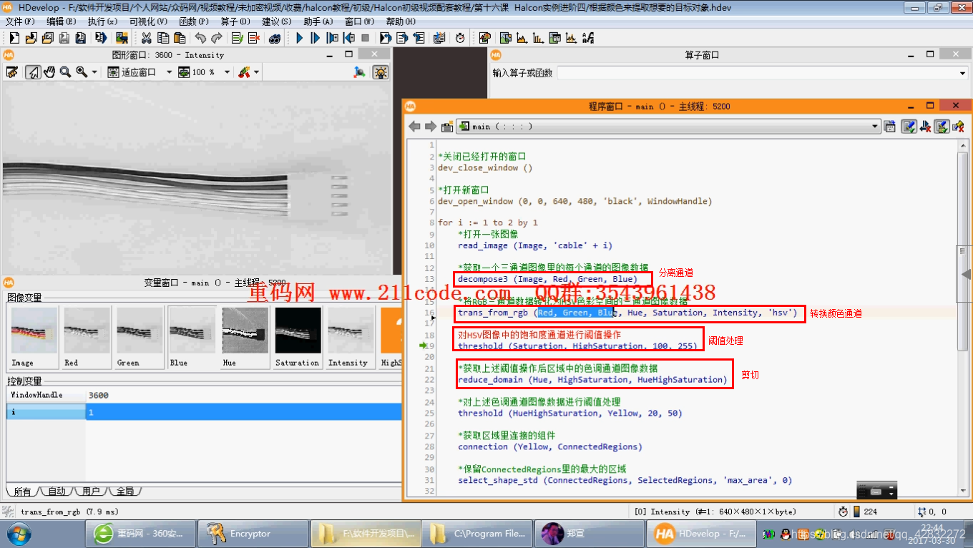The height and width of the screenshot is (548, 973).
Task: Click the OCR assistant icon on toolbar
Action: (588, 38)
